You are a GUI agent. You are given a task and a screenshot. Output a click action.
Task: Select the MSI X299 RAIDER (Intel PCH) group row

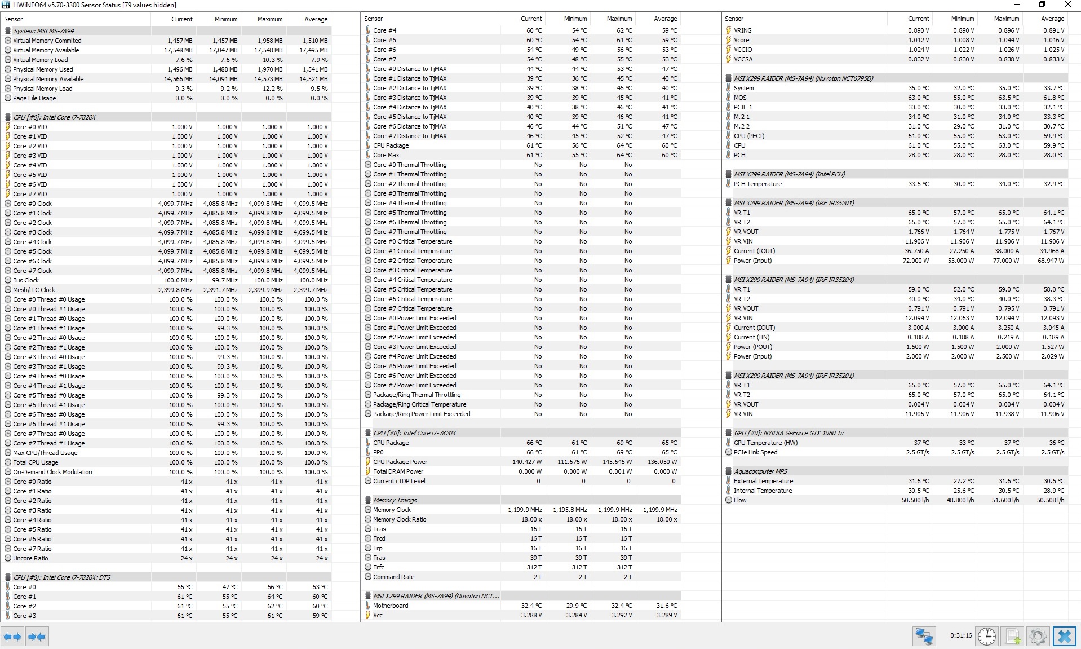click(896, 174)
